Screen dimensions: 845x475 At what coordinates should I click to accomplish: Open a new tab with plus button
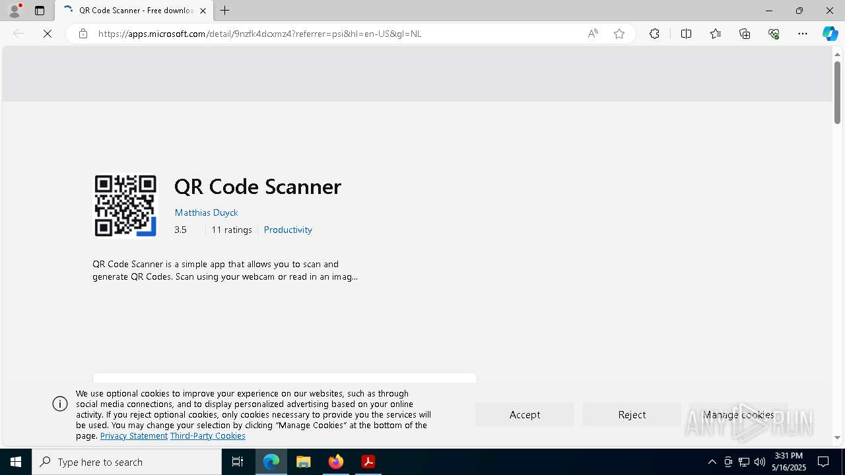tap(225, 11)
